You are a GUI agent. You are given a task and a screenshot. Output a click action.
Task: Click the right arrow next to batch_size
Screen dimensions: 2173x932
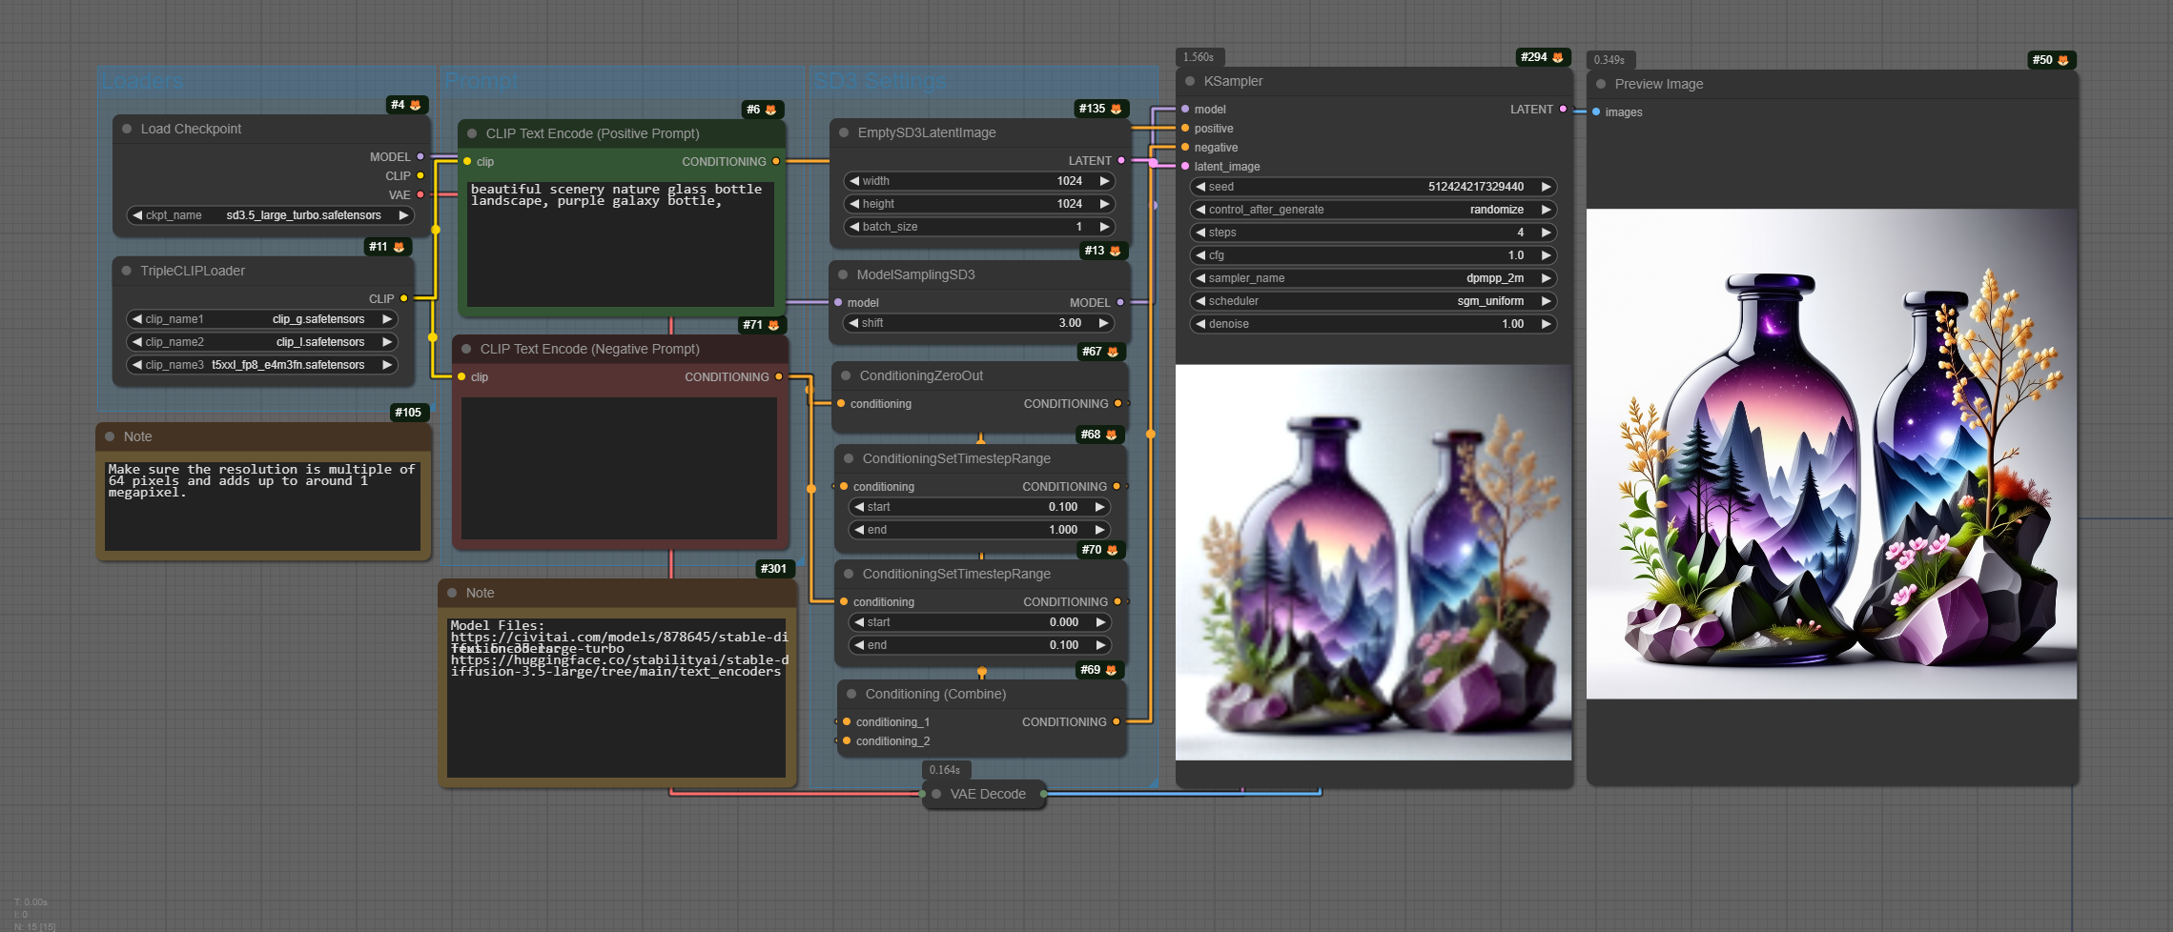[1104, 227]
